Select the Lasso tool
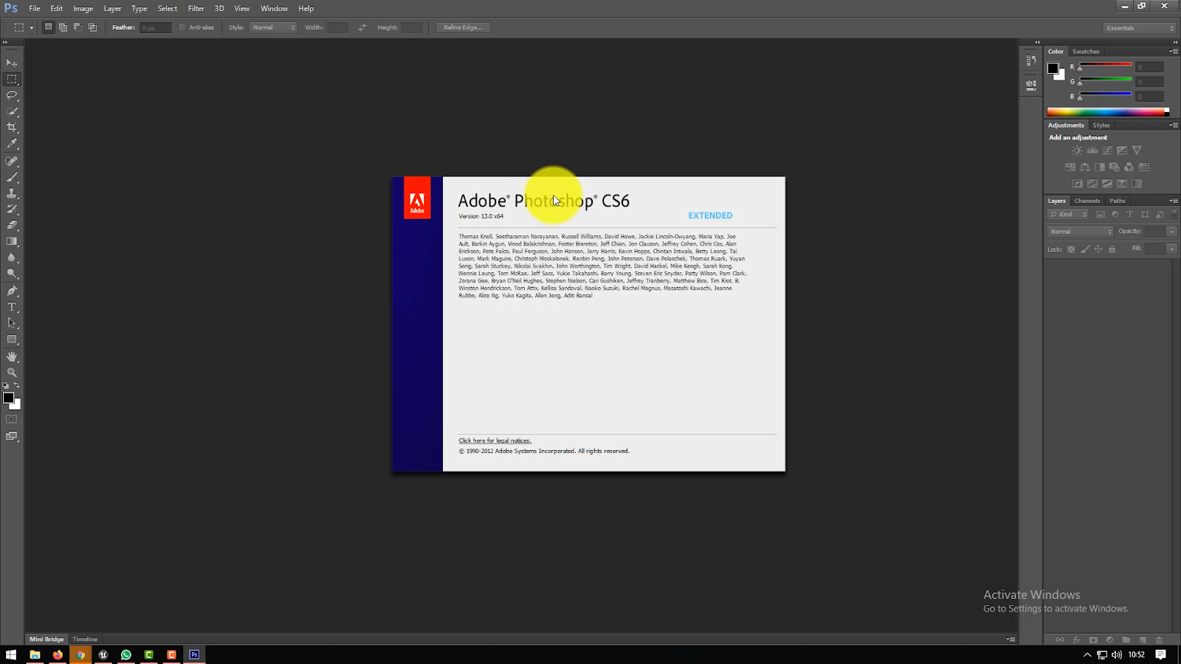The width and height of the screenshot is (1181, 664). [12, 95]
